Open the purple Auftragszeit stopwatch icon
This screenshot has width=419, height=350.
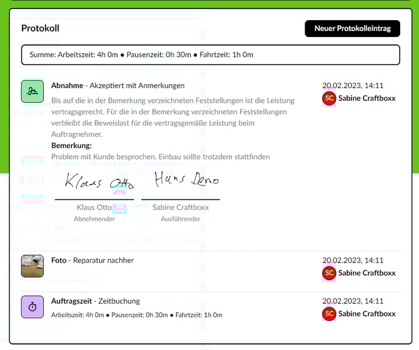click(x=32, y=307)
